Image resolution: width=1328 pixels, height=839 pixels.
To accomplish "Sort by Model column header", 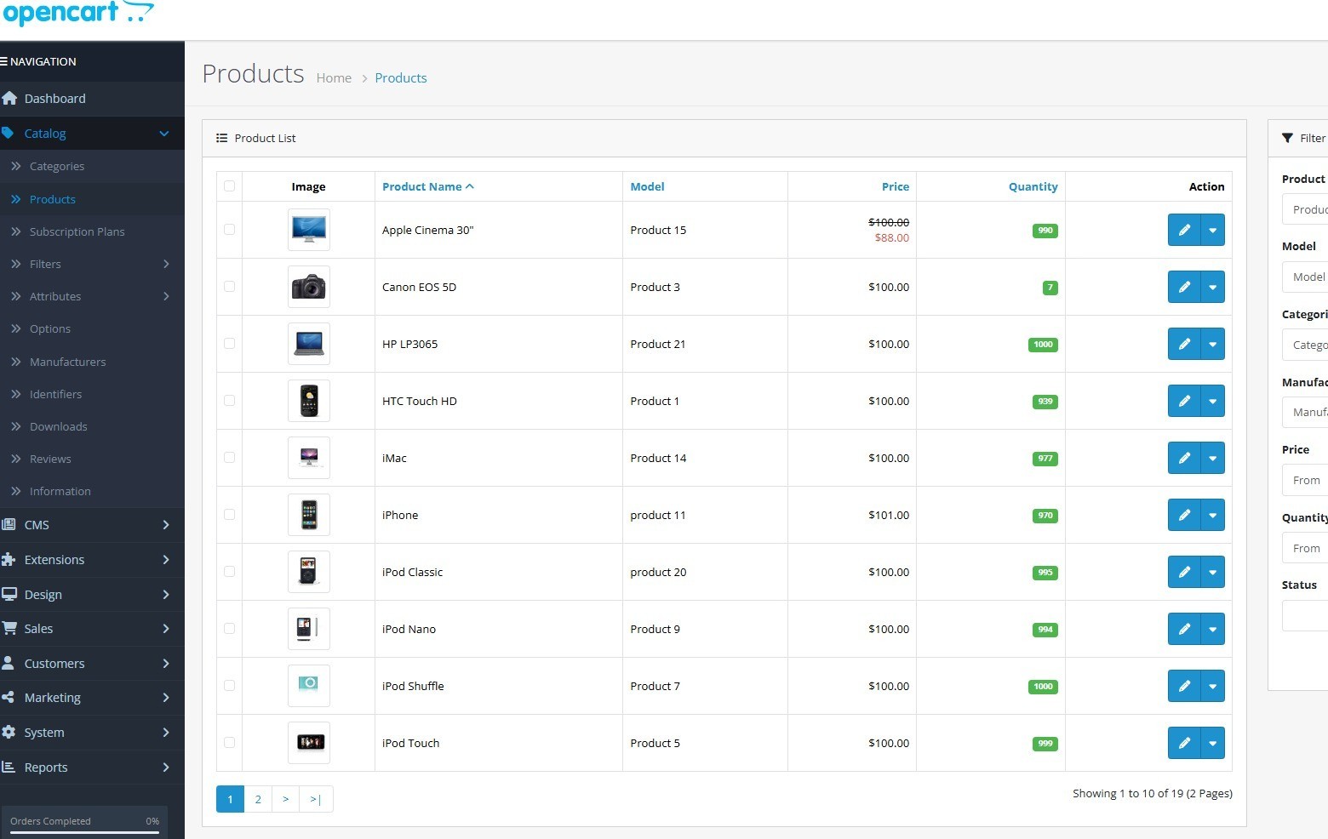I will tap(647, 186).
